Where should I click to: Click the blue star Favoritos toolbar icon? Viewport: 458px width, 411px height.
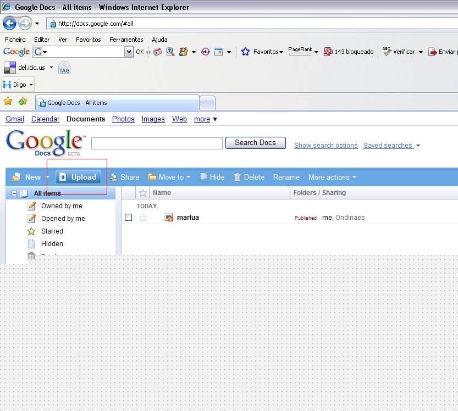pyautogui.click(x=245, y=52)
